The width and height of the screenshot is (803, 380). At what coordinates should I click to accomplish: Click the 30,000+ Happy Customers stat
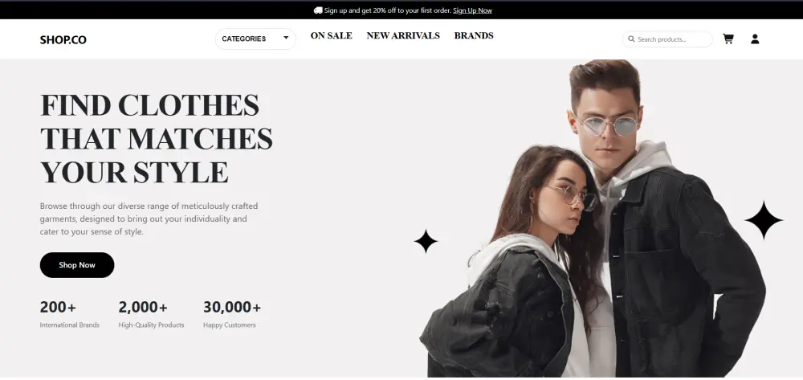pyautogui.click(x=232, y=314)
